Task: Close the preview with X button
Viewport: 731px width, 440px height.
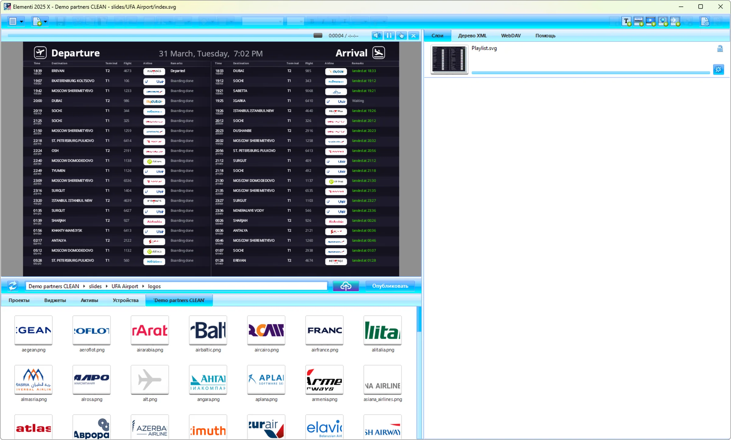Action: [x=414, y=35]
